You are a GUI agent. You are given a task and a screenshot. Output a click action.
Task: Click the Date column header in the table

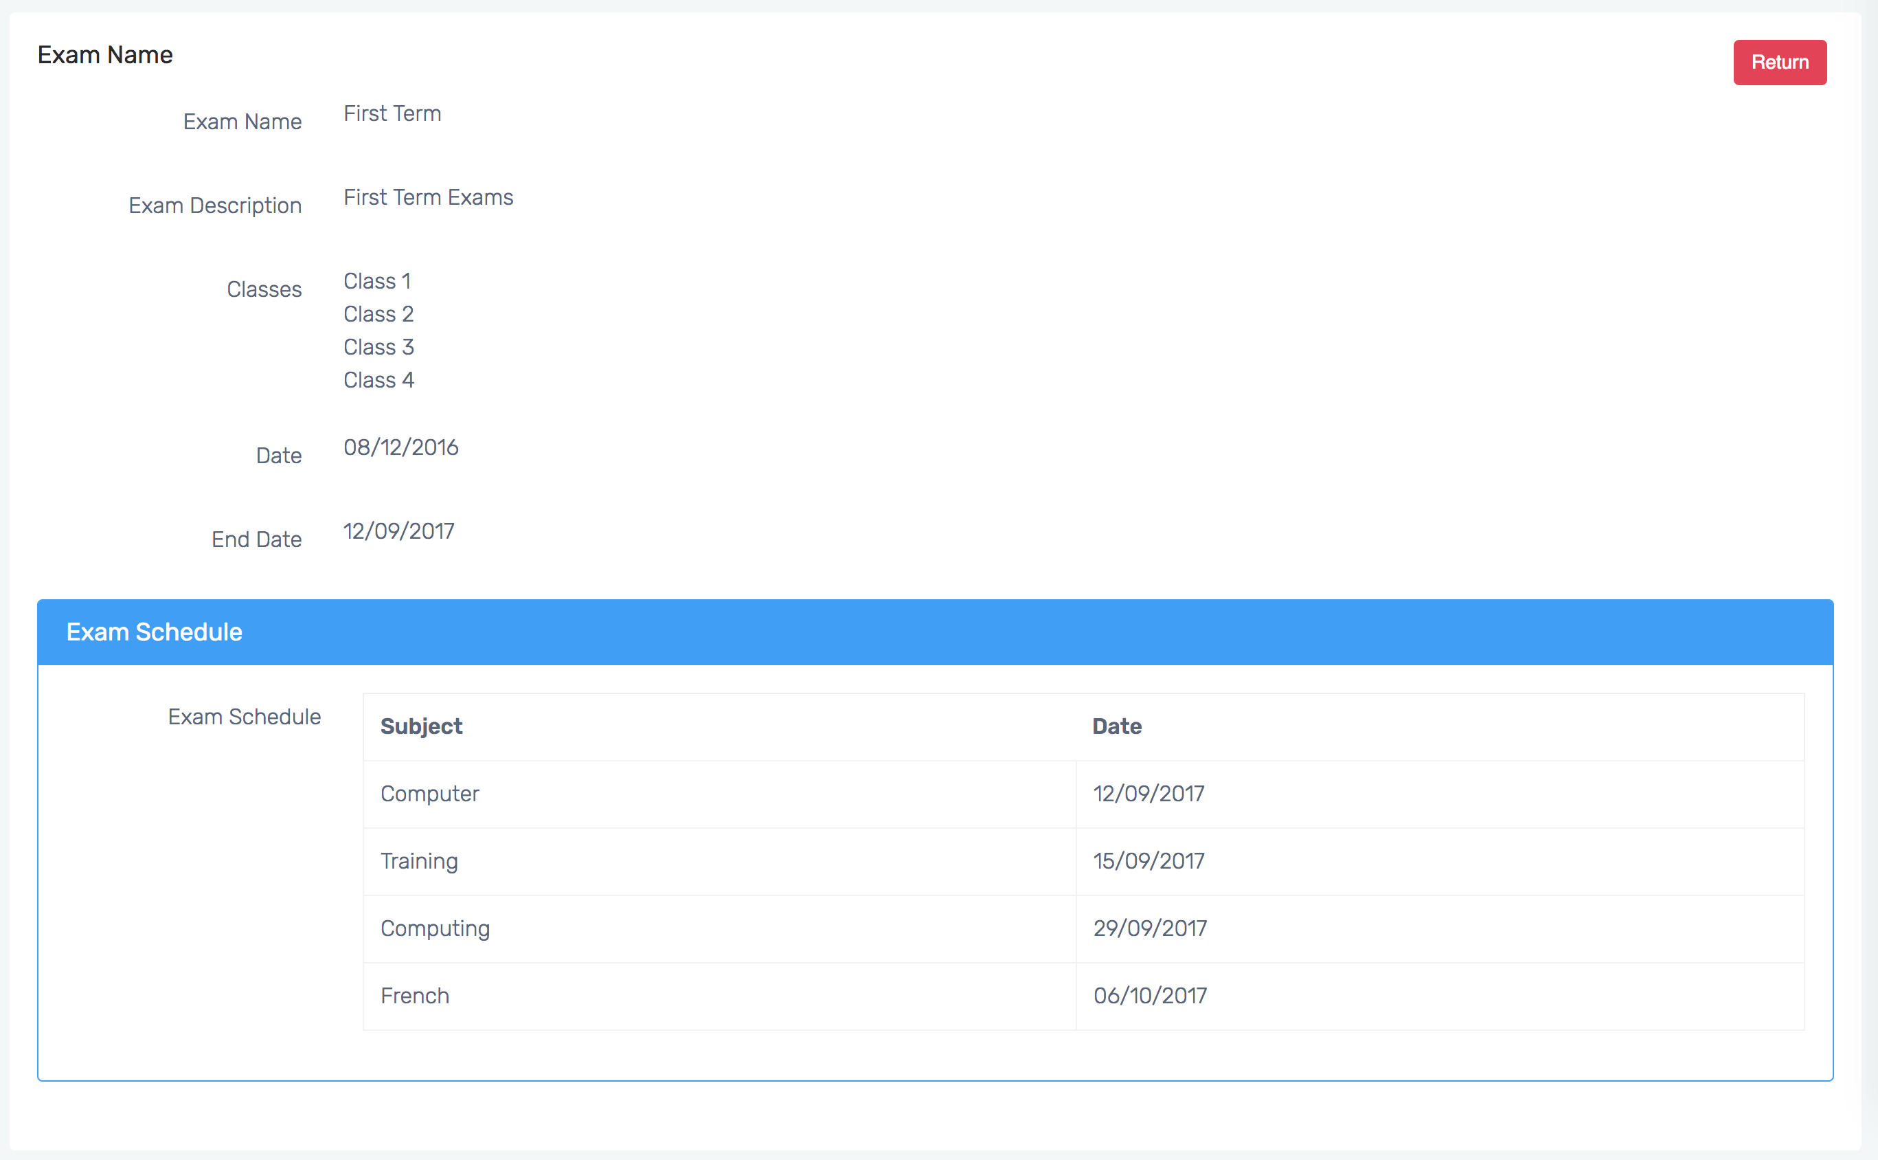(1116, 726)
